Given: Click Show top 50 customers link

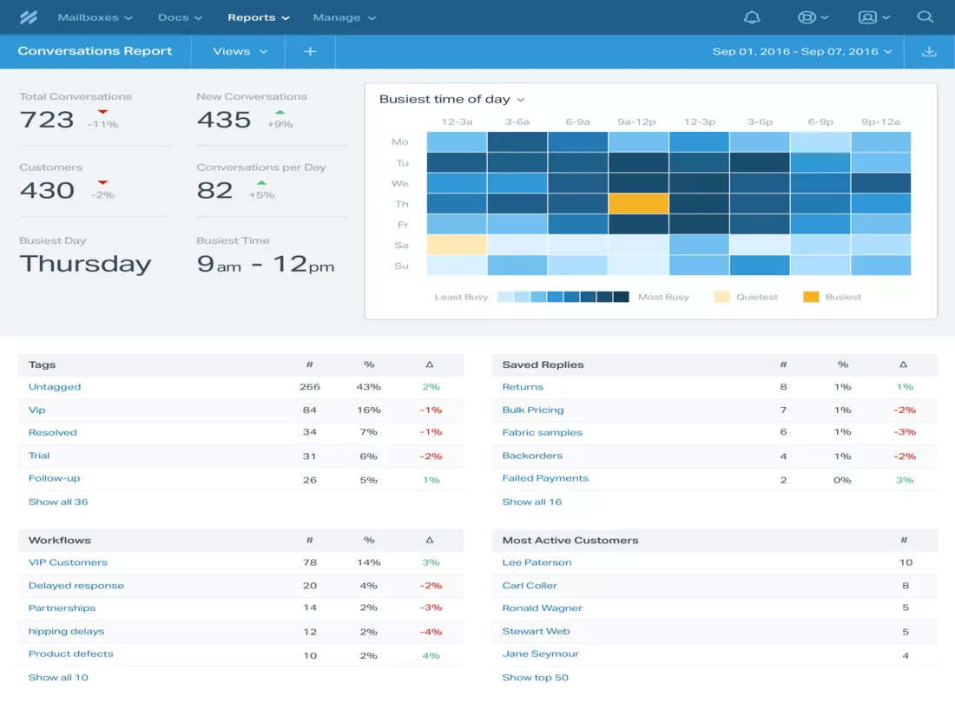Looking at the screenshot, I should click(535, 677).
